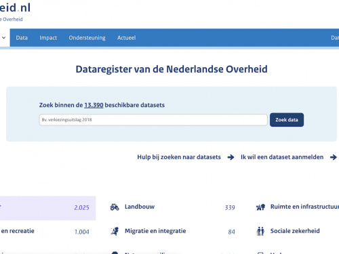This screenshot has height=254, width=339.
Task: Open Hulp bij zoeken naar datasets link
Action: pyautogui.click(x=179, y=157)
